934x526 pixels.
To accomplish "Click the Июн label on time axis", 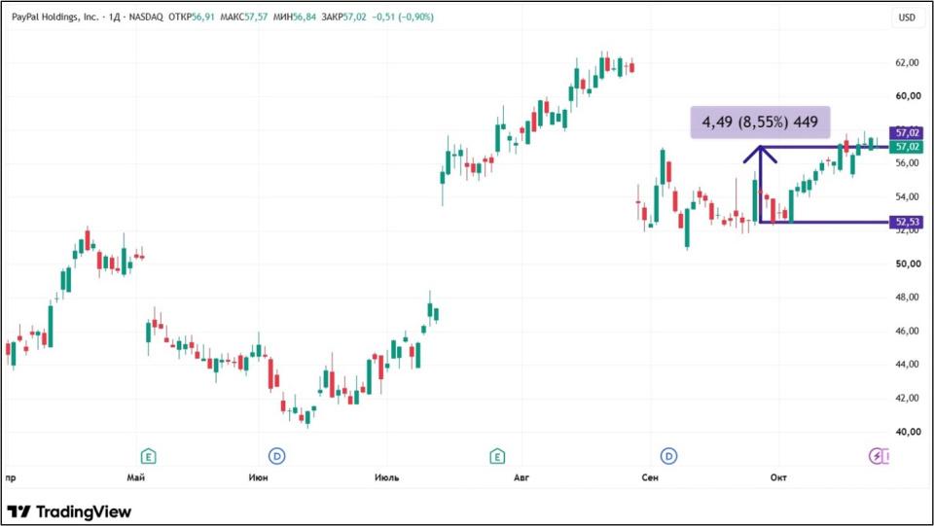I will (258, 477).
